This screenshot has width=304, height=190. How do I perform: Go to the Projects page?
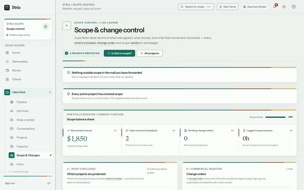22,138
